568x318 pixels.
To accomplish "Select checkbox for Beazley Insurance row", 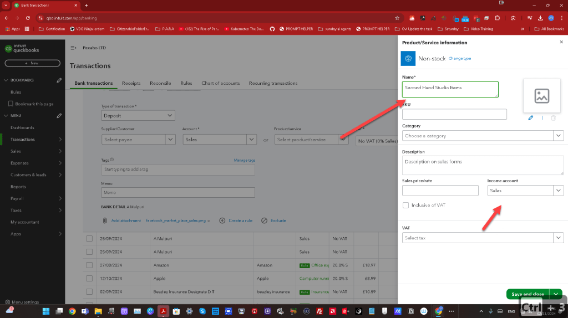I will (89, 291).
